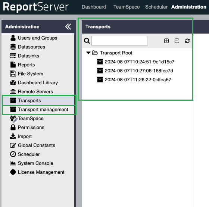Image resolution: width=209 pixels, height=207 pixels.
Task: Open Users and Groups section
Action: click(x=38, y=38)
